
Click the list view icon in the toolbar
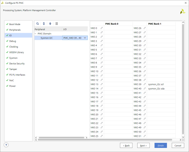click(x=56, y=24)
